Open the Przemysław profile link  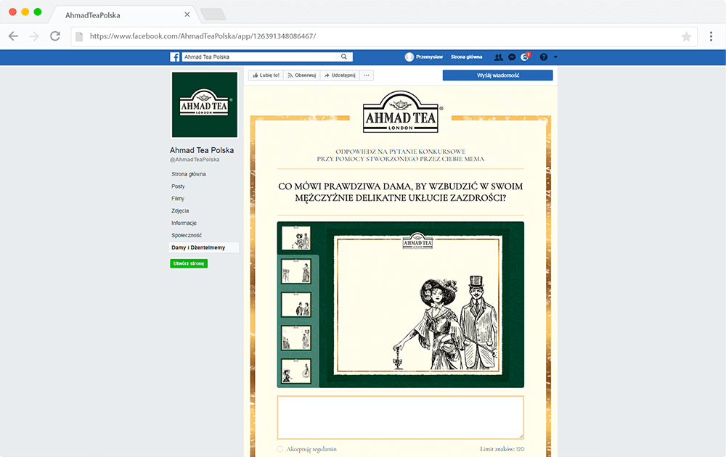(x=429, y=57)
